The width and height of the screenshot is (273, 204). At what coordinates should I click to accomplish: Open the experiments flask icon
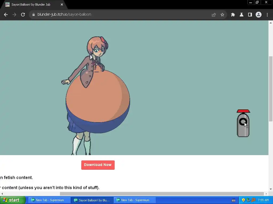242,15
